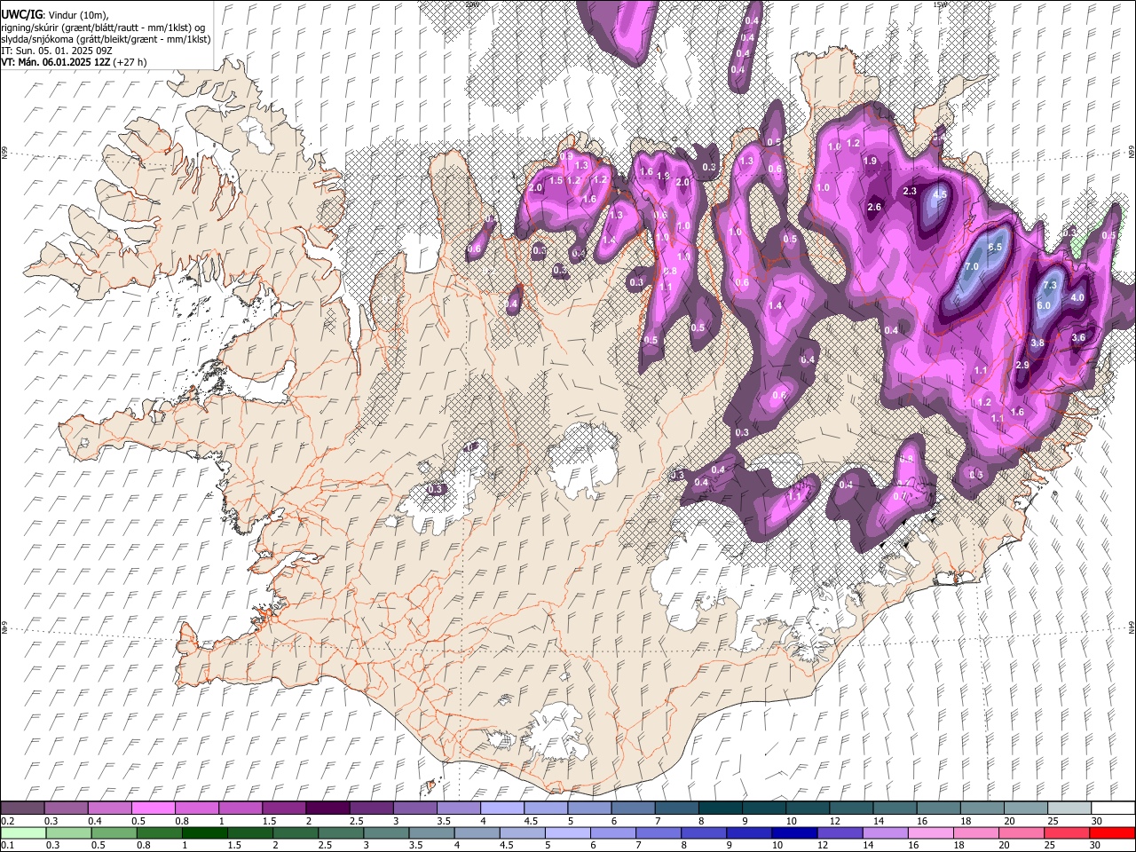
Task: Click the valid time line 'VT: Mán. 06.01.2025 12Z'
Action: 55,62
